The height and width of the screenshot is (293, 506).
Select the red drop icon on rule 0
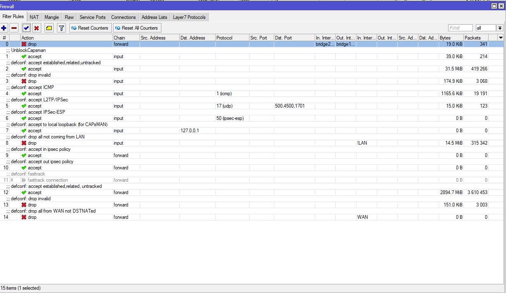pyautogui.click(x=24, y=44)
